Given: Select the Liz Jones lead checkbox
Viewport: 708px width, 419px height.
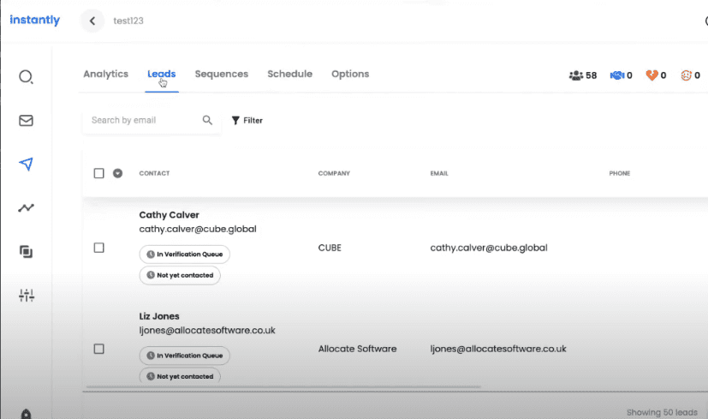Looking at the screenshot, I should click(99, 349).
